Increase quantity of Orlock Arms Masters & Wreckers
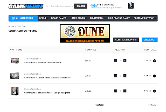Image resolution: width=166 pixels, height=112 pixels. pos(125,76)
